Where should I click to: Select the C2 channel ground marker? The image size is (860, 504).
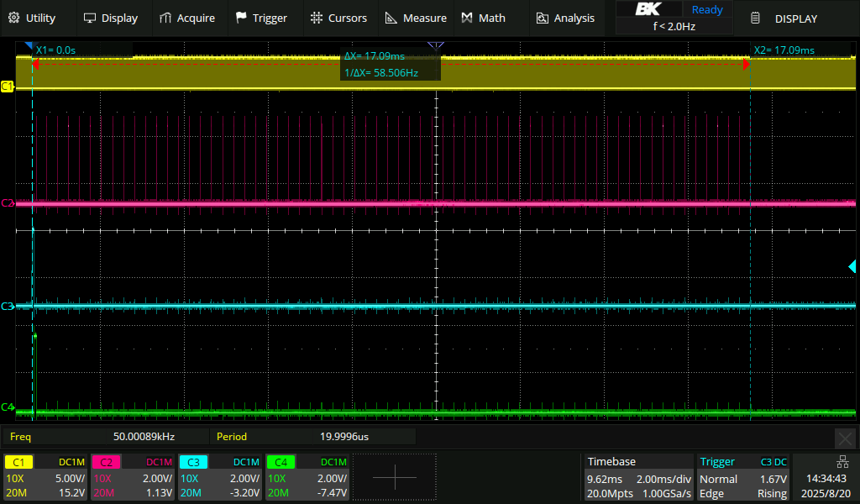pos(7,203)
